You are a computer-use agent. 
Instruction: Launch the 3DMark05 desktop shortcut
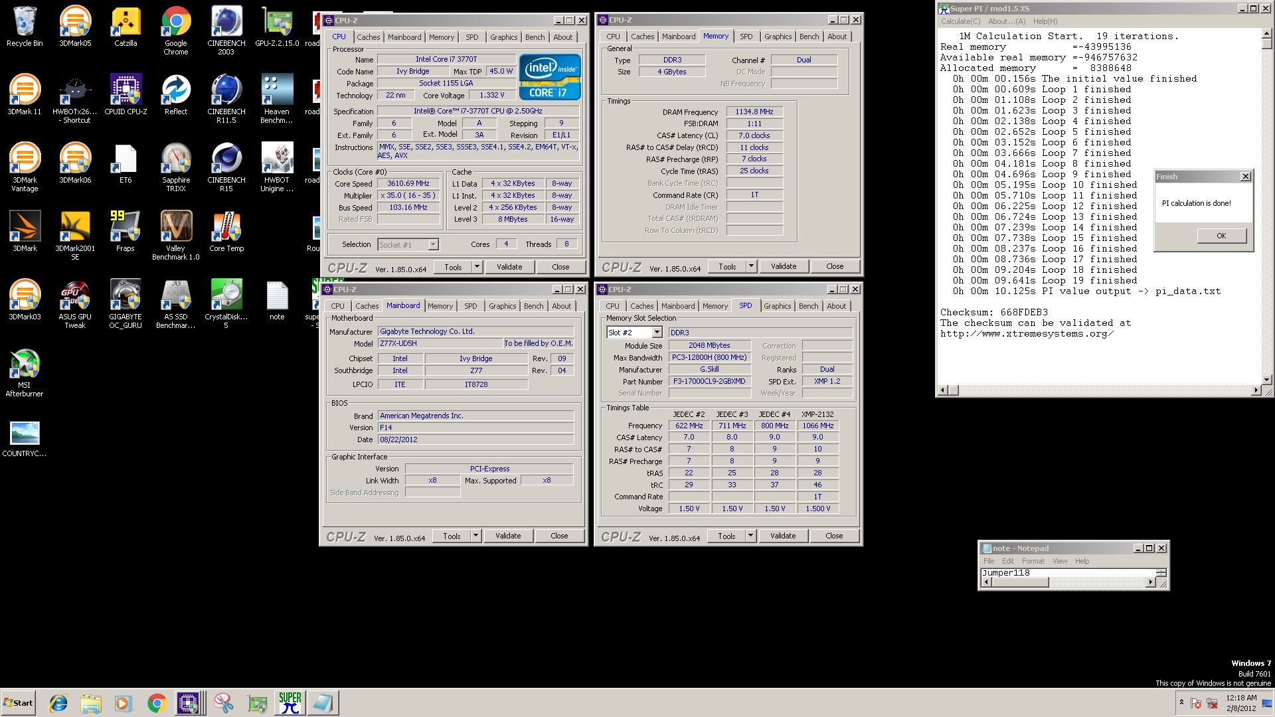75,27
